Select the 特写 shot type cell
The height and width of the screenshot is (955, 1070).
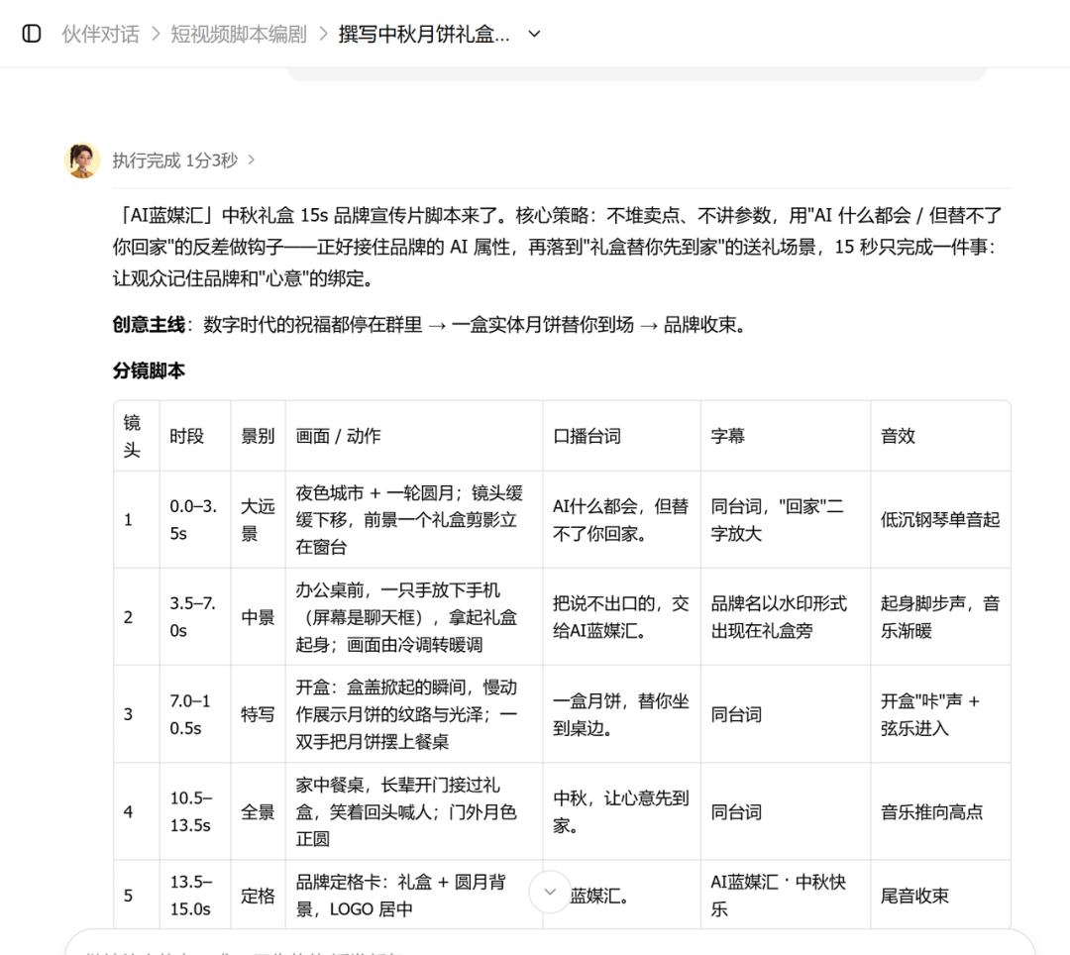coord(258,714)
